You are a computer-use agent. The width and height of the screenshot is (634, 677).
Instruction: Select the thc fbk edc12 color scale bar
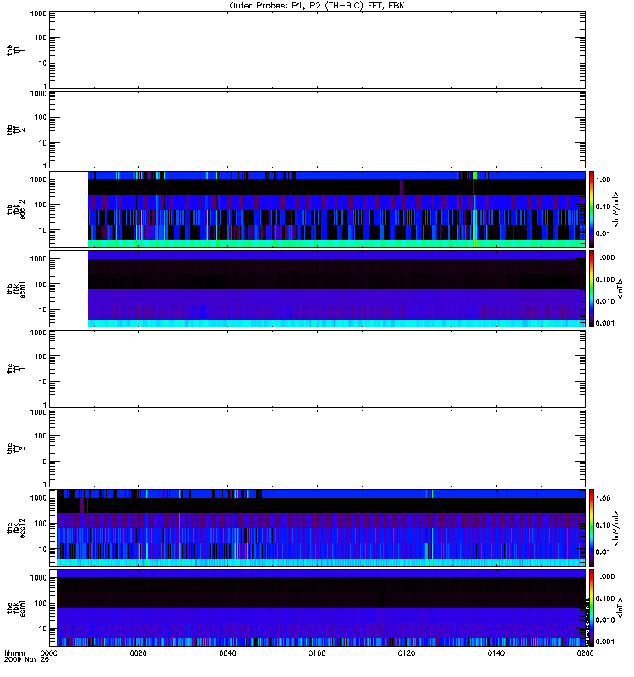[592, 527]
